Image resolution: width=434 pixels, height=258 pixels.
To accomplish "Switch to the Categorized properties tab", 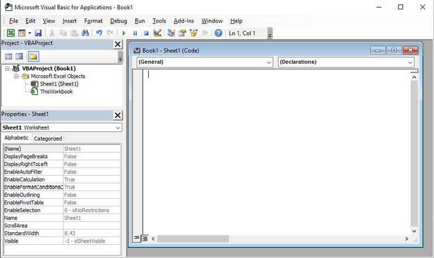I will point(48,138).
